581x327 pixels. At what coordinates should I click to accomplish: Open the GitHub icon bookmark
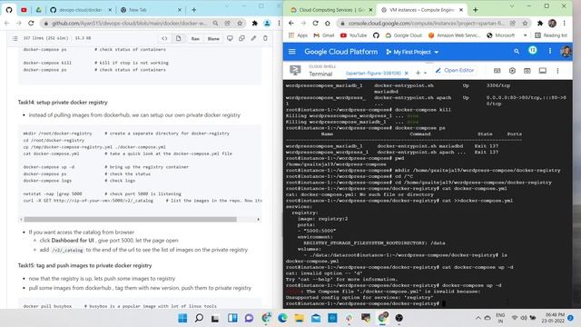click(x=376, y=35)
